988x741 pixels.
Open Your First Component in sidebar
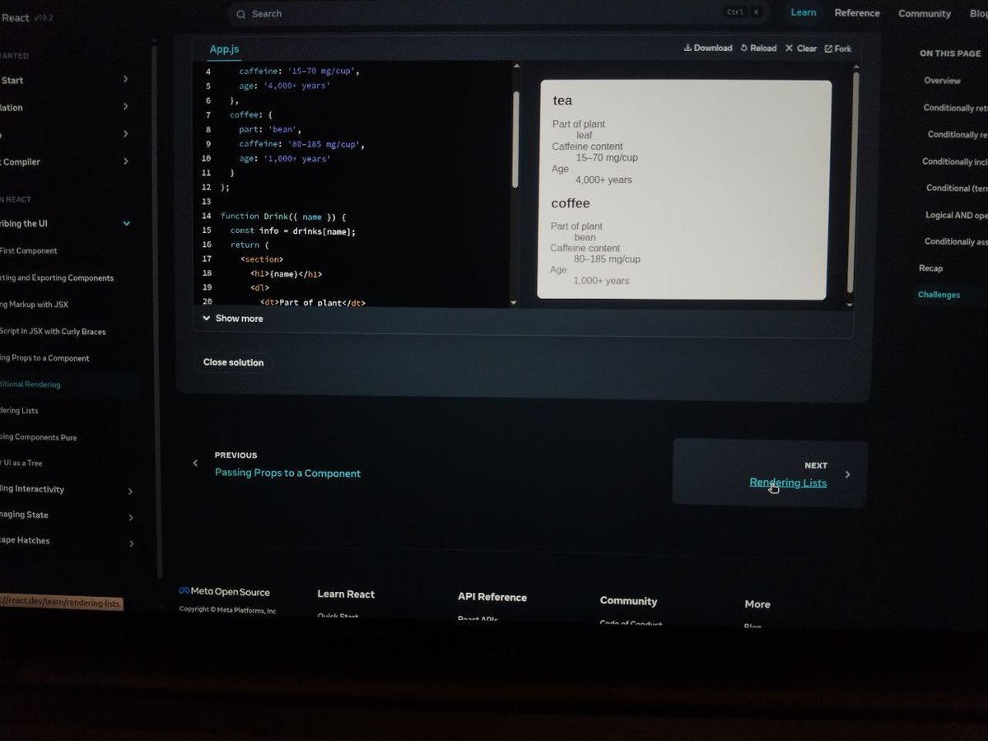pos(29,251)
